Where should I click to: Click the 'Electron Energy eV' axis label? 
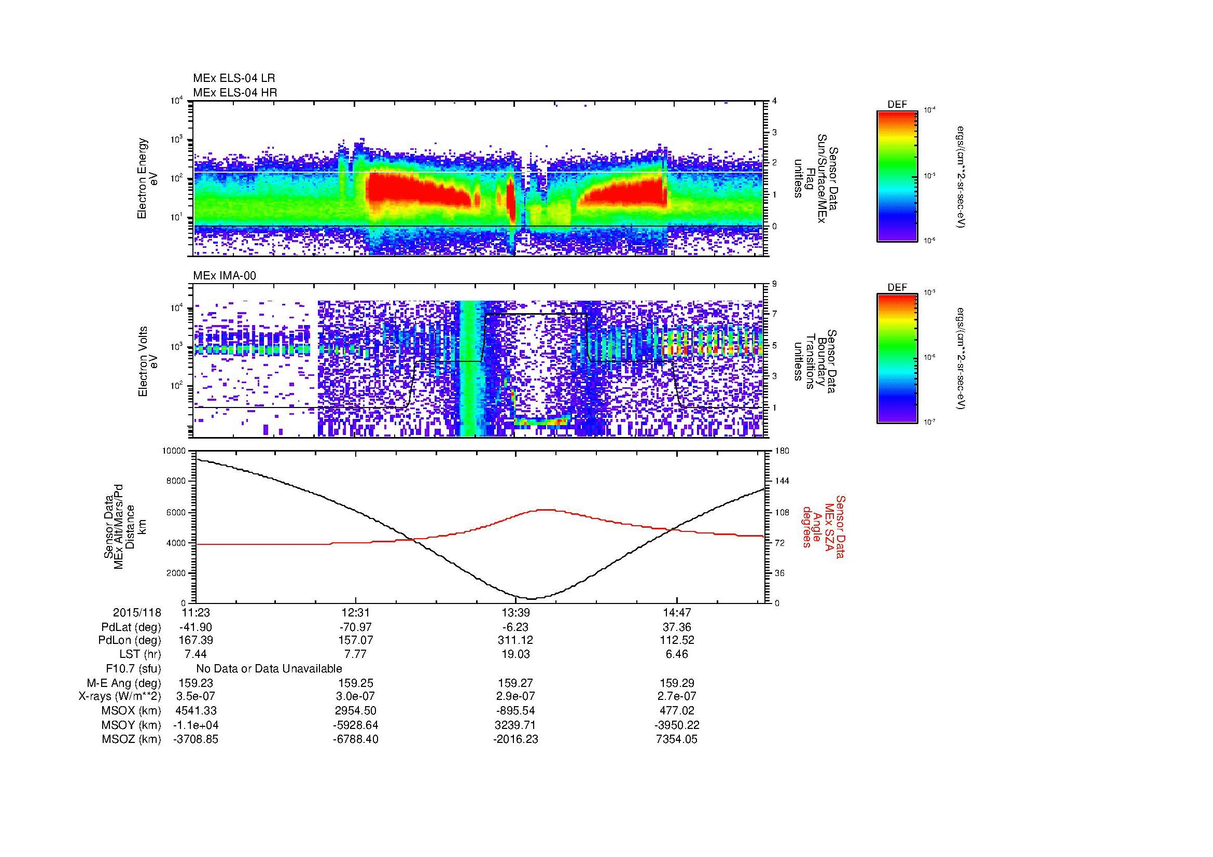tap(147, 178)
